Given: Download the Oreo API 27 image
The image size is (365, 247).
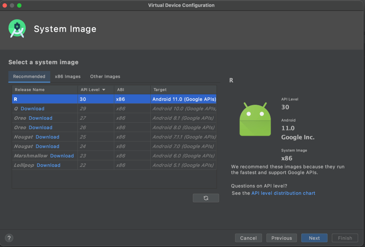Looking at the screenshot, I should tap(40, 118).
